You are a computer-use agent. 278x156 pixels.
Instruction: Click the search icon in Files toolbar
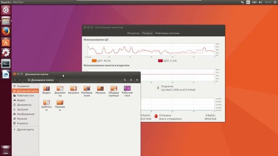(125, 80)
